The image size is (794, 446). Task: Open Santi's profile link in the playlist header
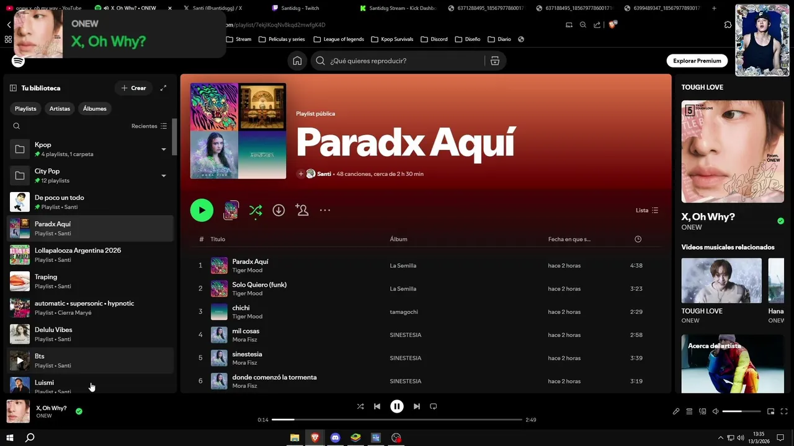[x=324, y=174]
